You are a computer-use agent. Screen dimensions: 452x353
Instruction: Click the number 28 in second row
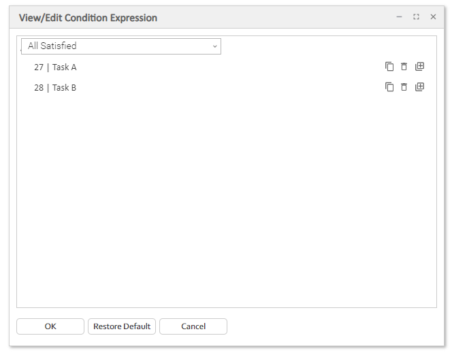[x=39, y=88]
